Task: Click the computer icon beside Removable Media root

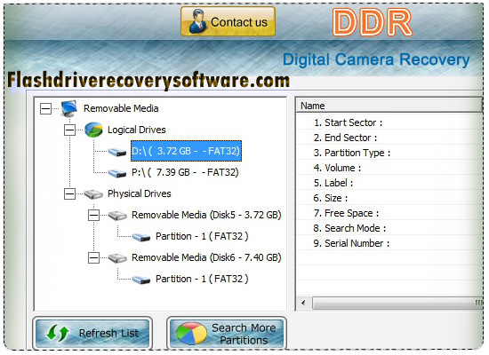Action: click(69, 108)
